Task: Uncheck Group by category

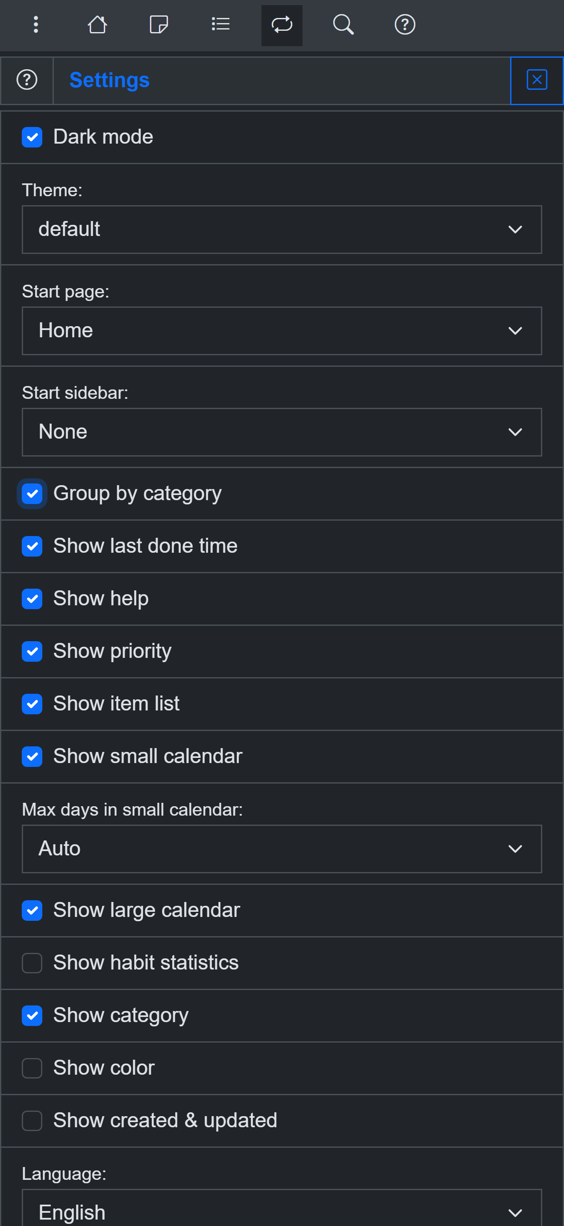Action: click(32, 494)
